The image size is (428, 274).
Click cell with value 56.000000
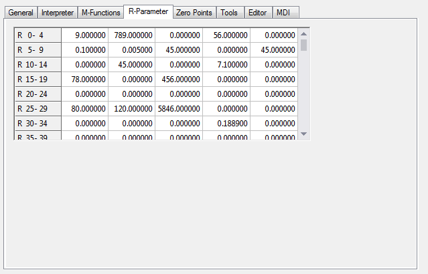[x=226, y=35]
